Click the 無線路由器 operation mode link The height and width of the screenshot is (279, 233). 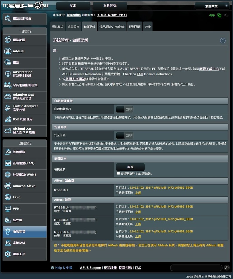click(73, 15)
